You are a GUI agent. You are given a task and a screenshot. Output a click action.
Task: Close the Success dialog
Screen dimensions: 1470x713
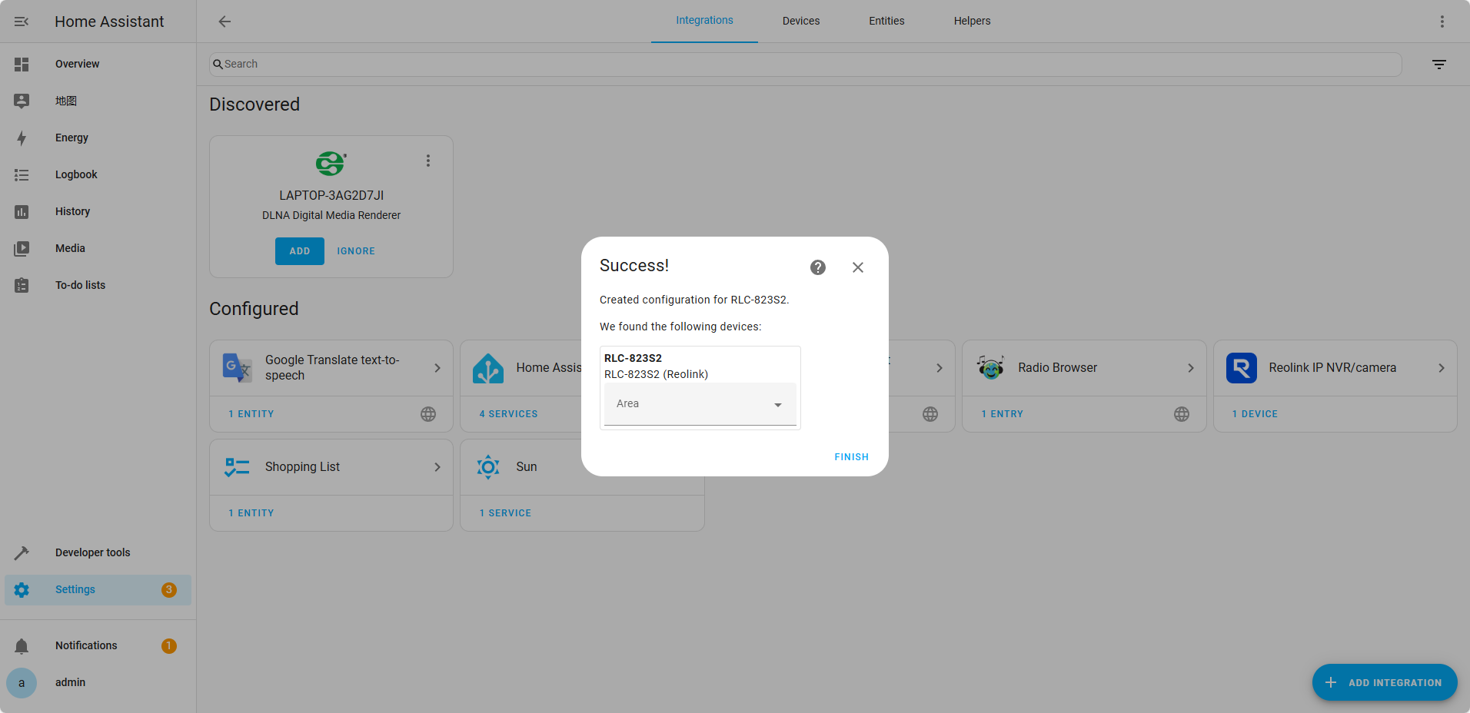point(858,267)
